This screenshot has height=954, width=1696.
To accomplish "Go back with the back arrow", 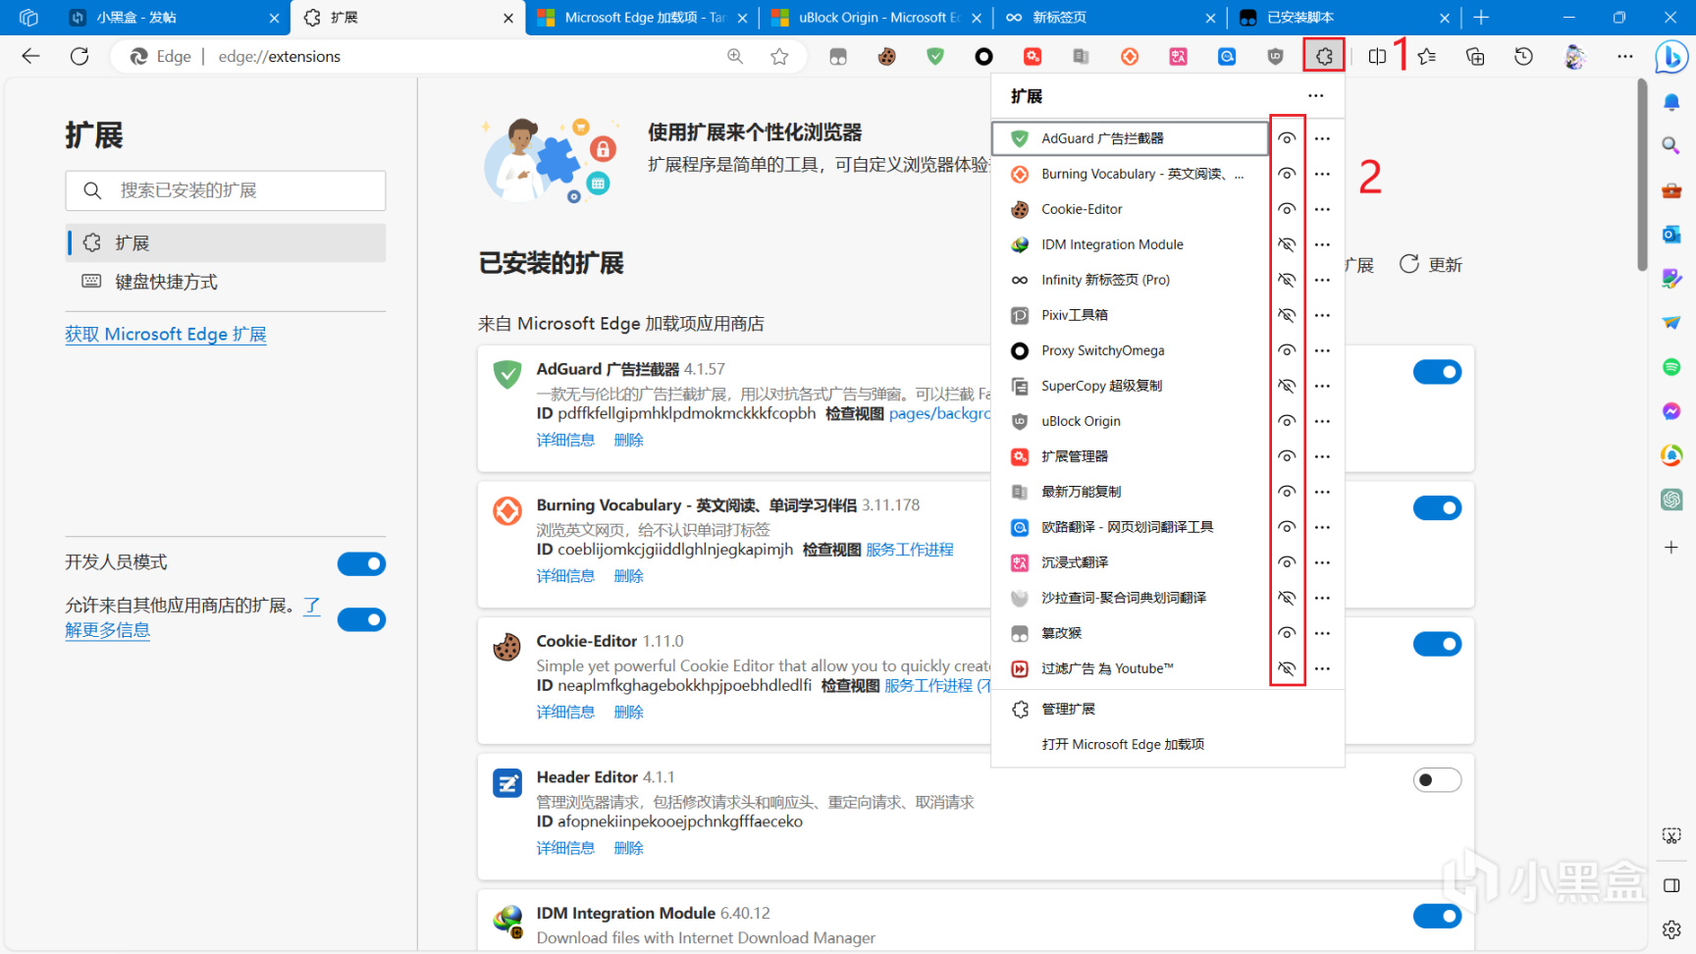I will [x=30, y=57].
